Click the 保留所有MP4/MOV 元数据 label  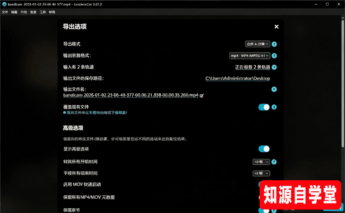89,197
